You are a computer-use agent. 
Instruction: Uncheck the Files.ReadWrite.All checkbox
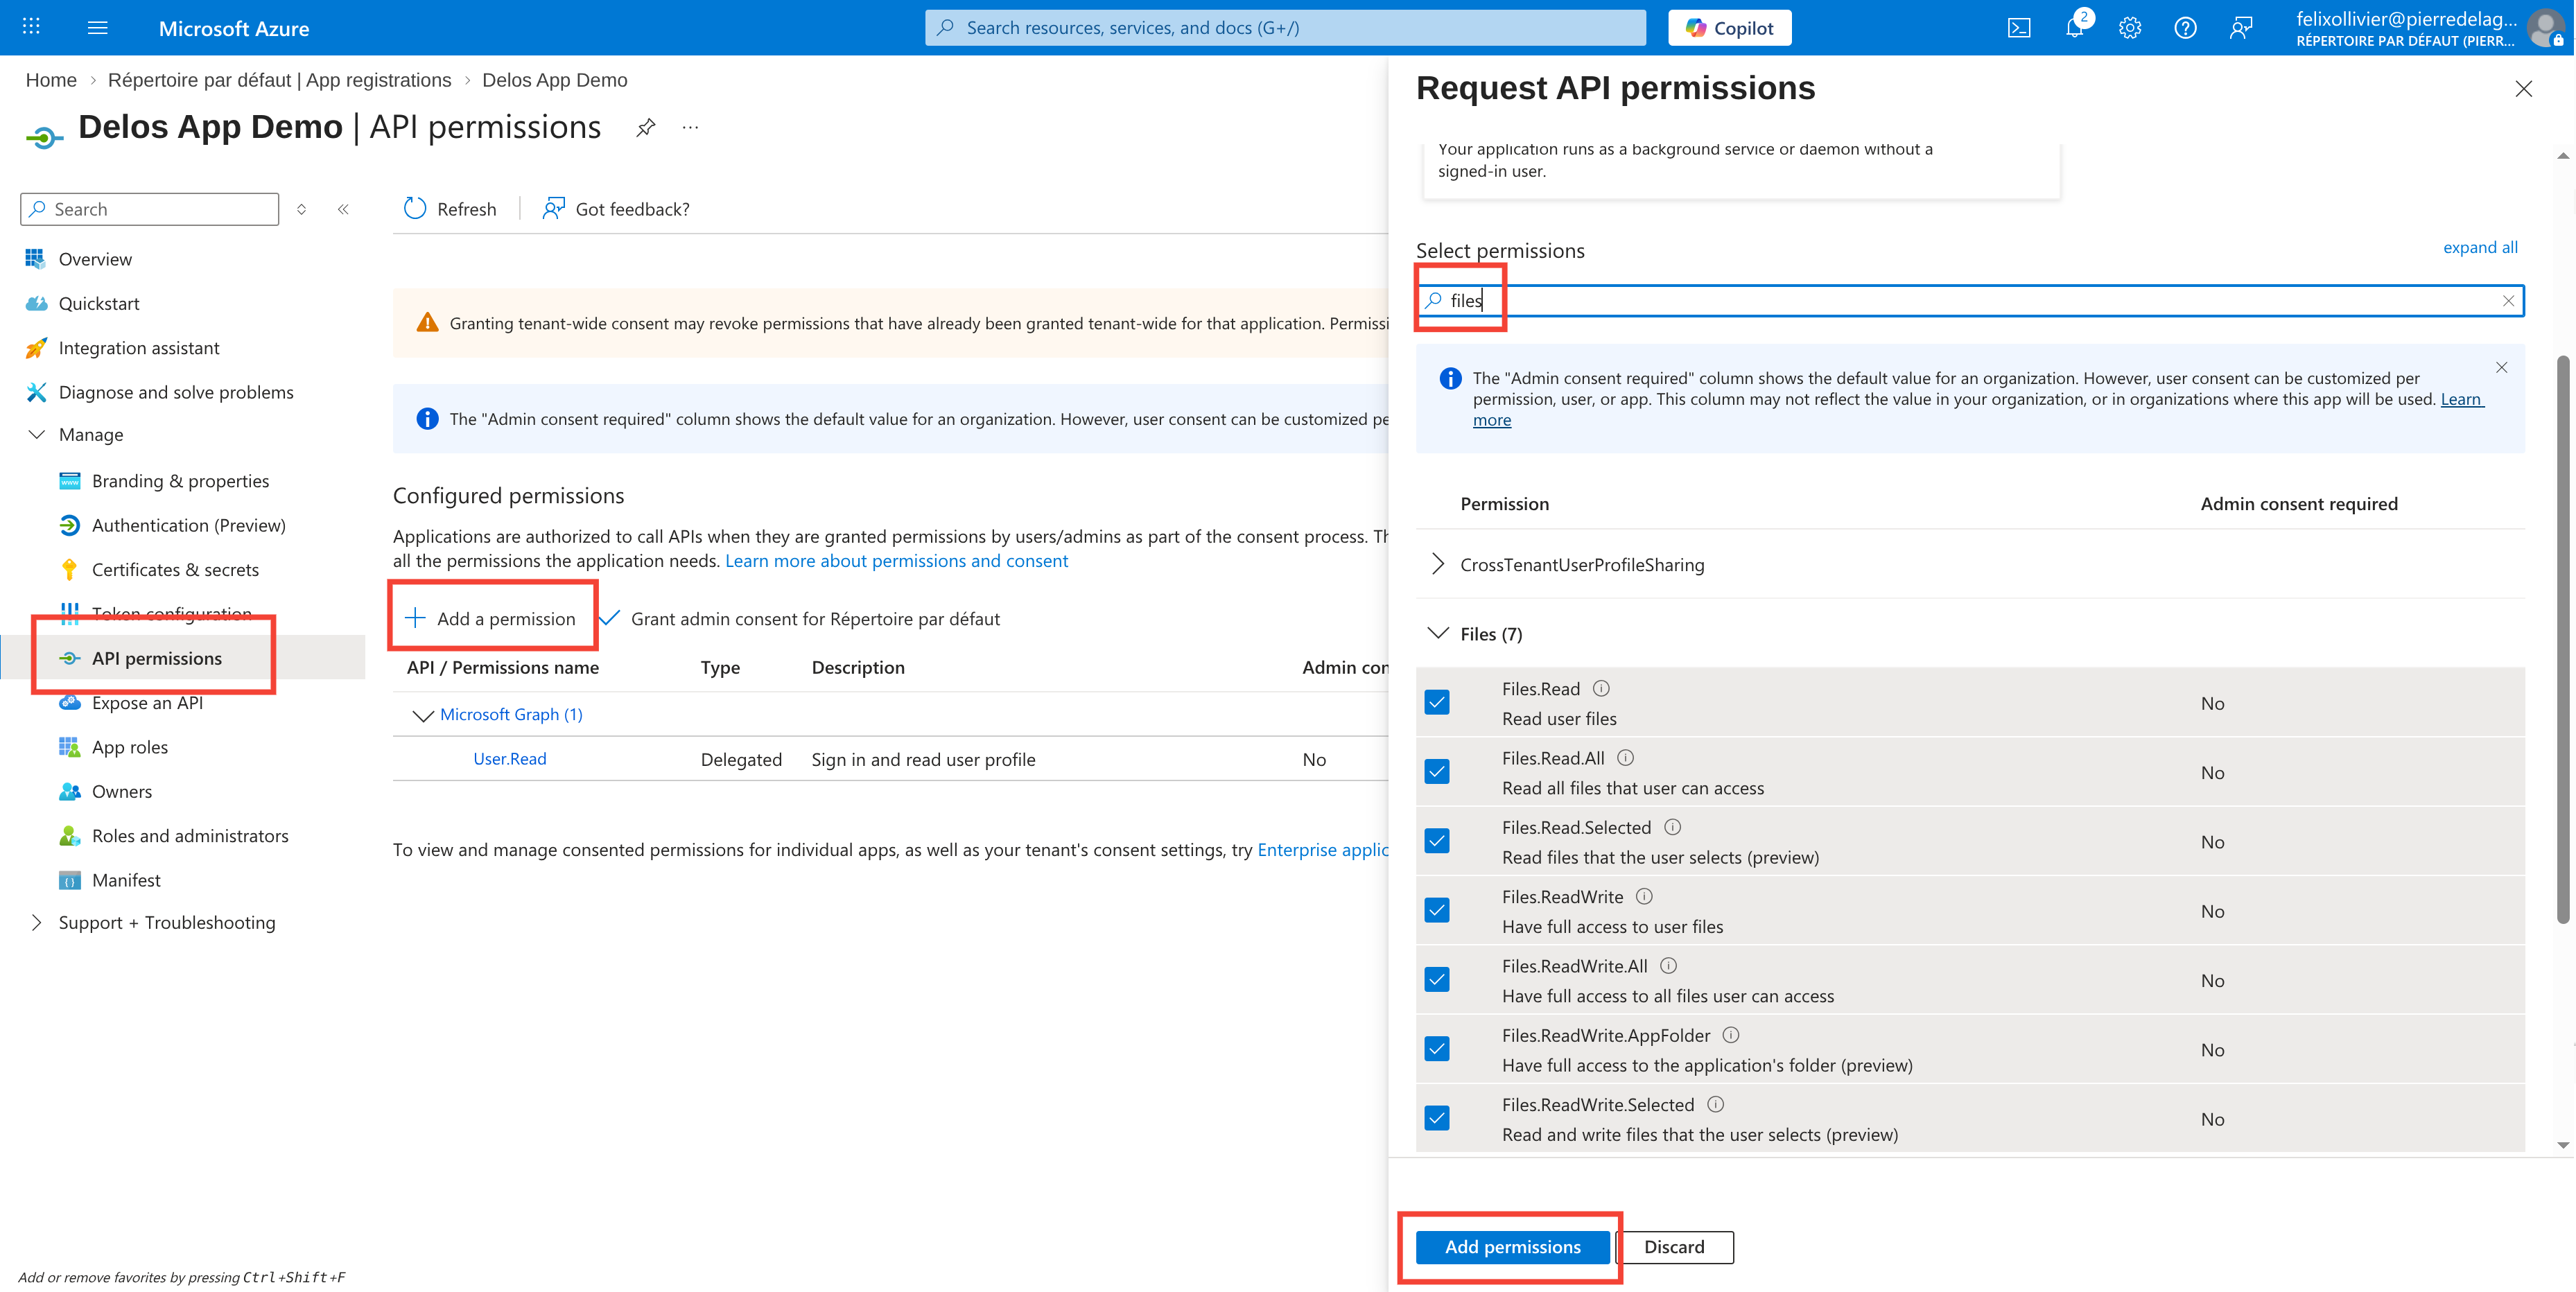coord(1437,979)
